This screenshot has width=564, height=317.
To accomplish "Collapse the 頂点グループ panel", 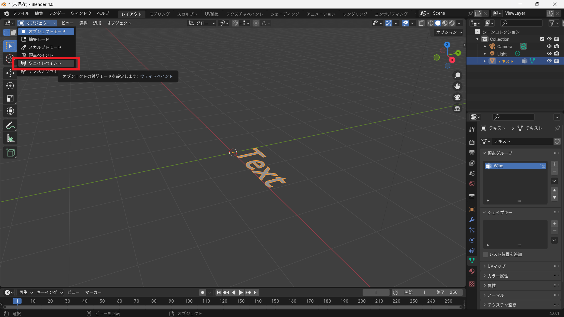I will click(x=499, y=153).
